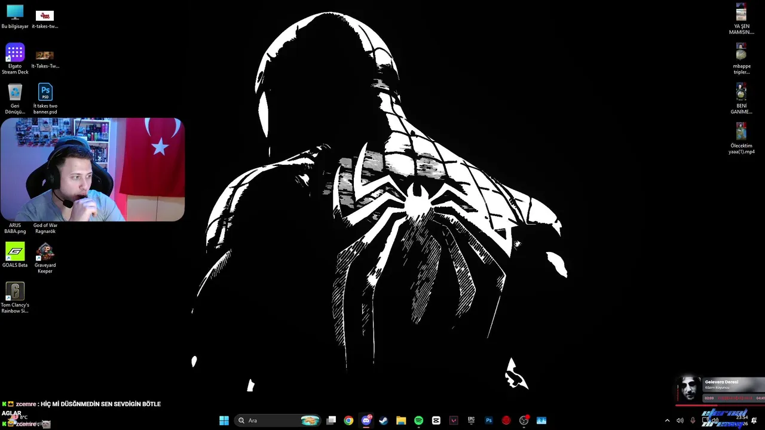Open Task View on the taskbar
Viewport: 765px width, 430px height.
click(331, 420)
